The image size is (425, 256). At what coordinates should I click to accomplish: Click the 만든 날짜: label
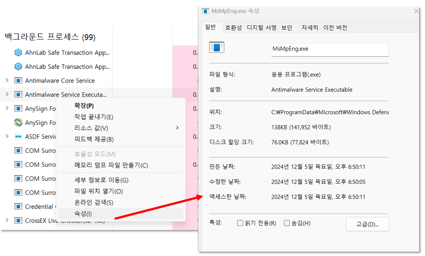click(x=222, y=167)
